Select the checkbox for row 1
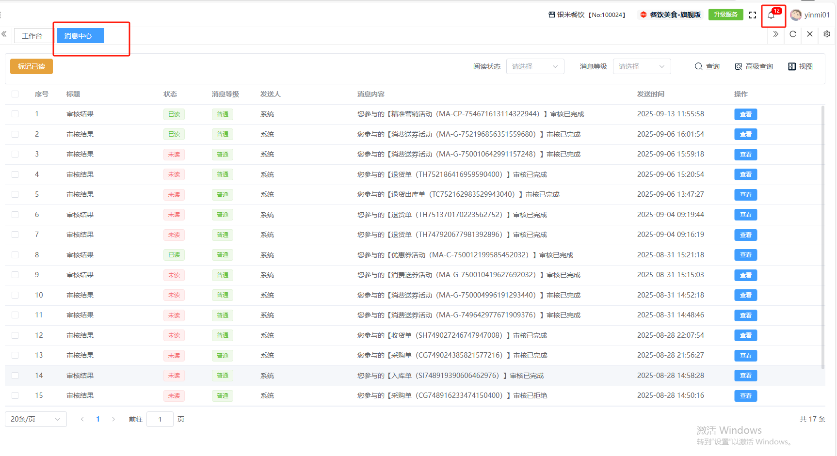Image resolution: width=837 pixels, height=456 pixels. click(15, 114)
